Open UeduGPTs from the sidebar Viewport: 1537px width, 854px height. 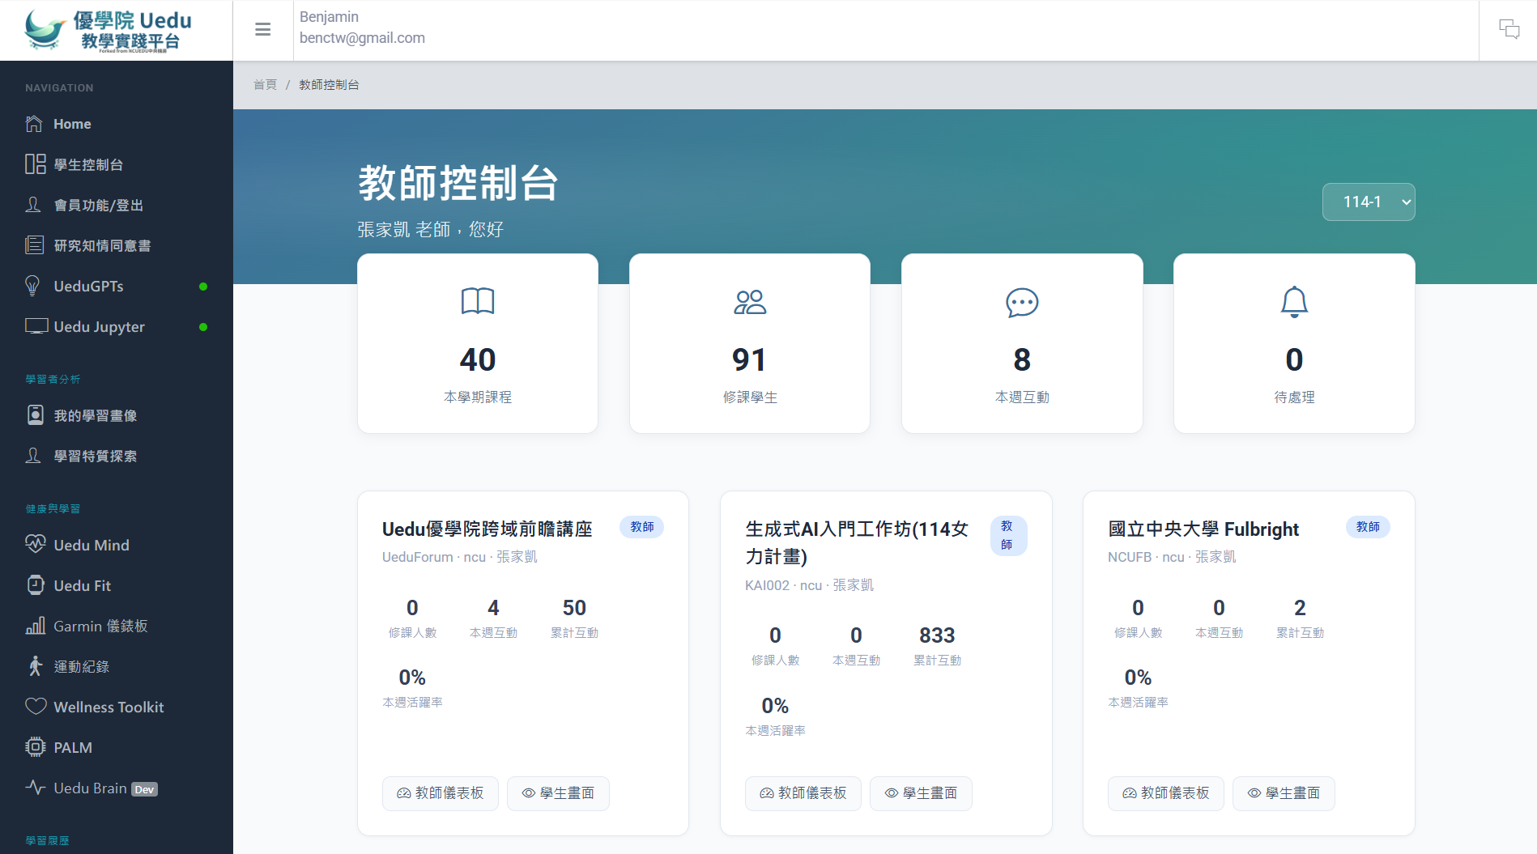tap(87, 286)
